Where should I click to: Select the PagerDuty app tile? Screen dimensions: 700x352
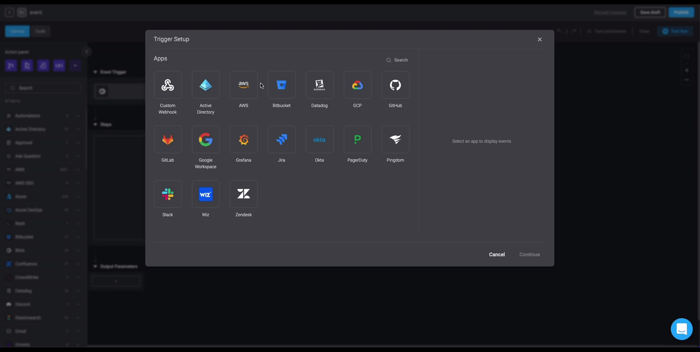tap(357, 140)
